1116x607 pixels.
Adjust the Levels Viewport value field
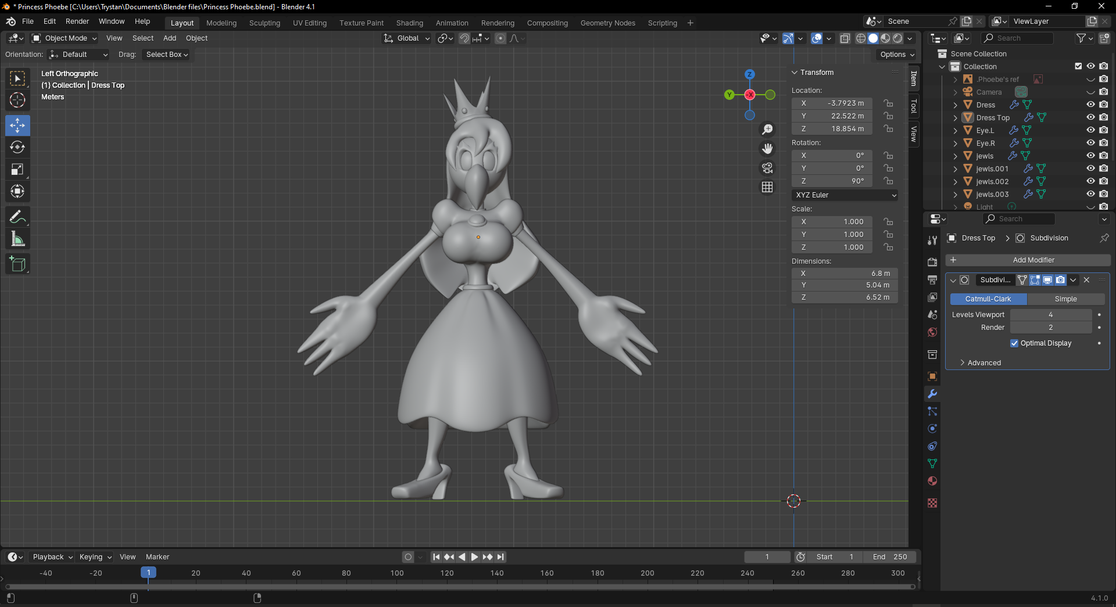[1050, 315]
